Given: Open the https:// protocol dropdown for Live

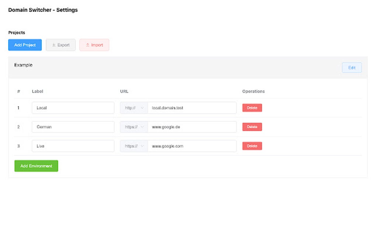Looking at the screenshot, I should [133, 146].
